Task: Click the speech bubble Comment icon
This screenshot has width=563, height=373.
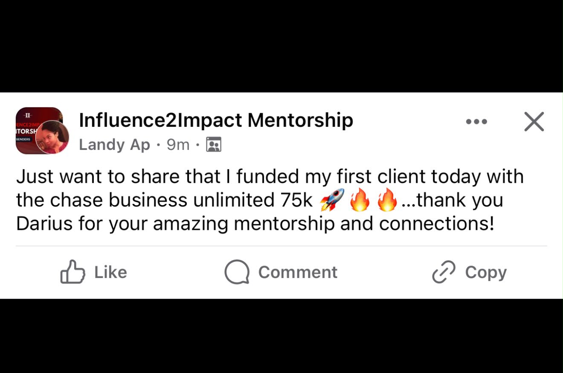Action: pyautogui.click(x=237, y=272)
